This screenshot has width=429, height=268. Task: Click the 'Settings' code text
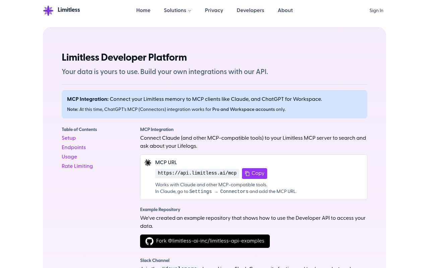tap(200, 192)
